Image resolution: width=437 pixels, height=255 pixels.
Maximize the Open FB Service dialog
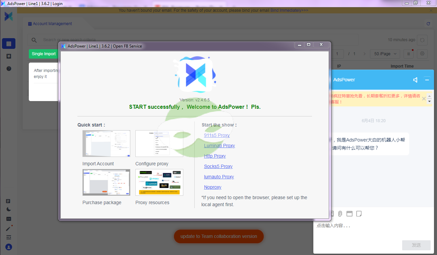(x=309, y=45)
